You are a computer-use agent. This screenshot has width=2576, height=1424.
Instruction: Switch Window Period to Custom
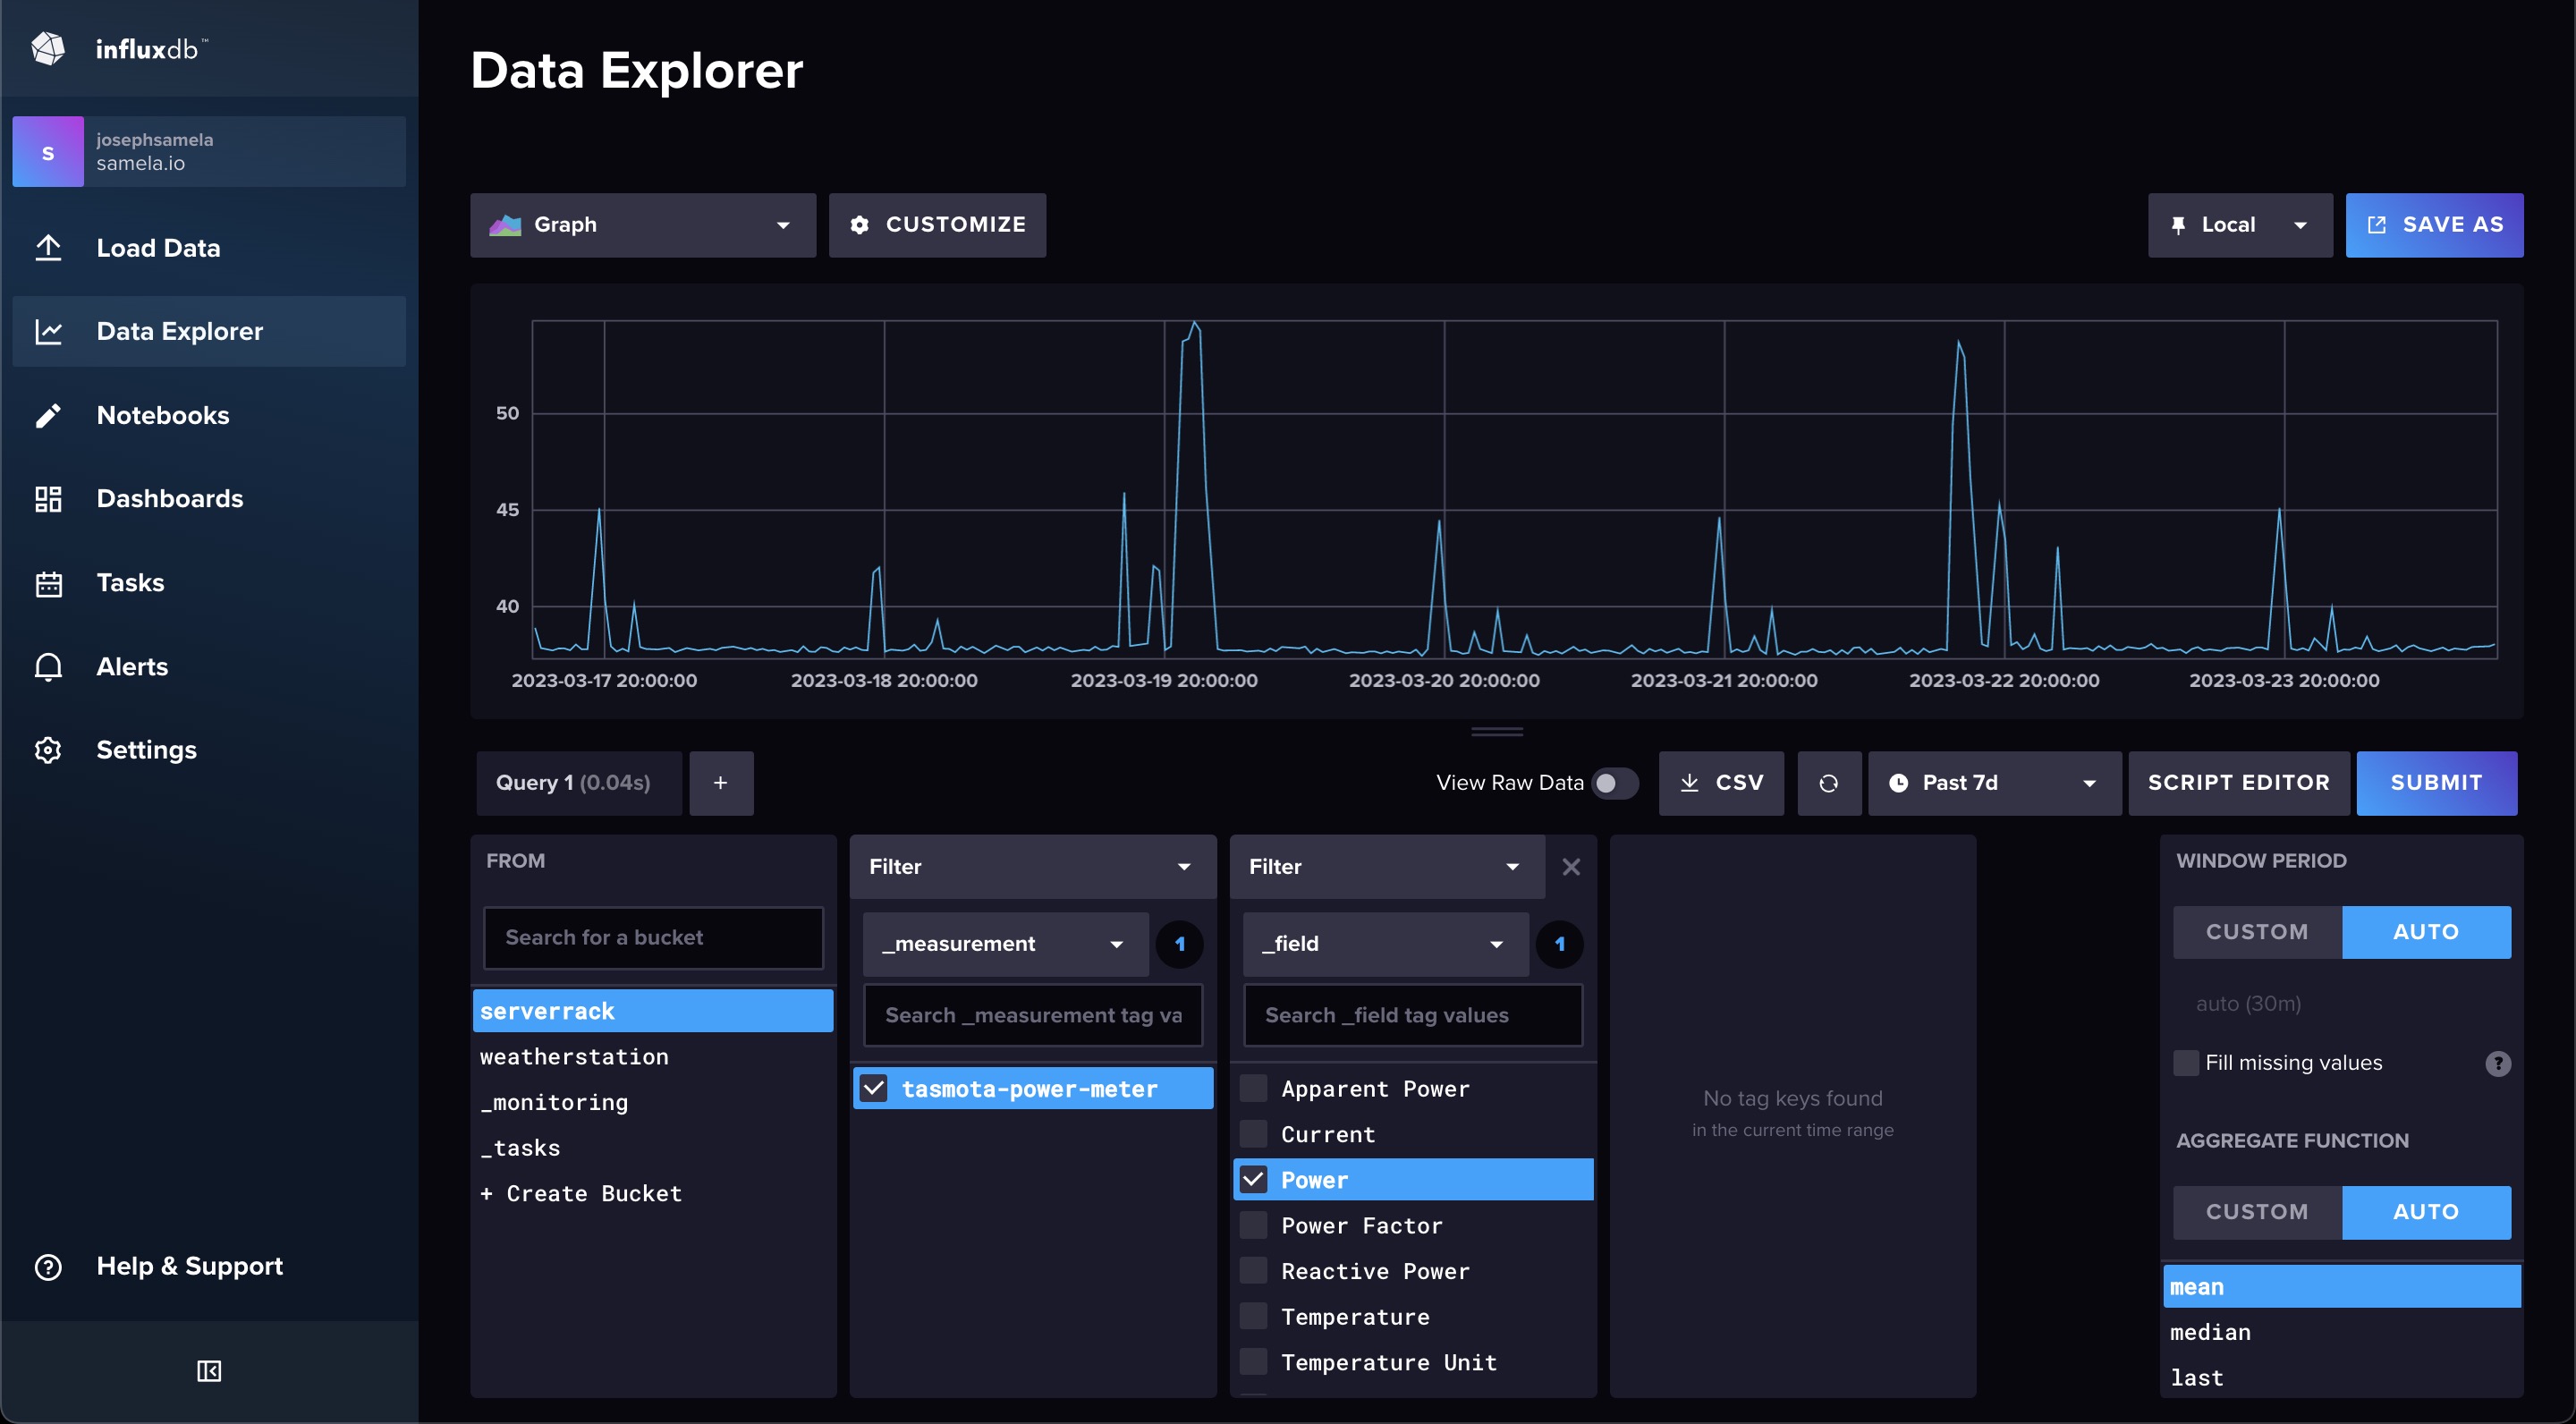click(x=2256, y=932)
